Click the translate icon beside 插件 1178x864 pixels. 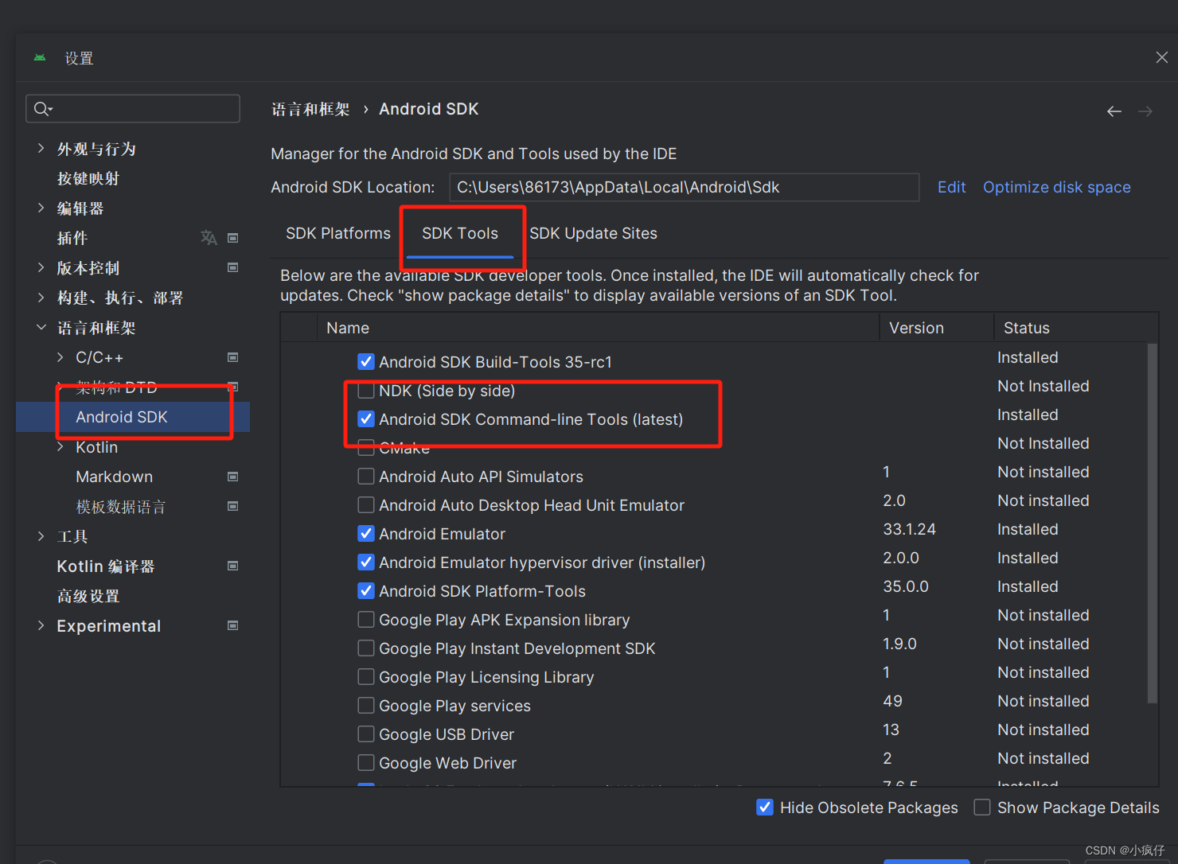(x=209, y=238)
